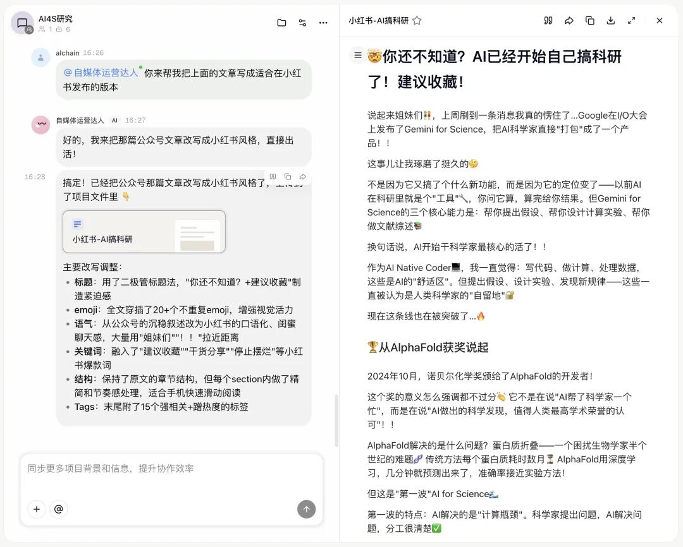
Task: Open the project folder icon in chat header
Action: point(281,23)
